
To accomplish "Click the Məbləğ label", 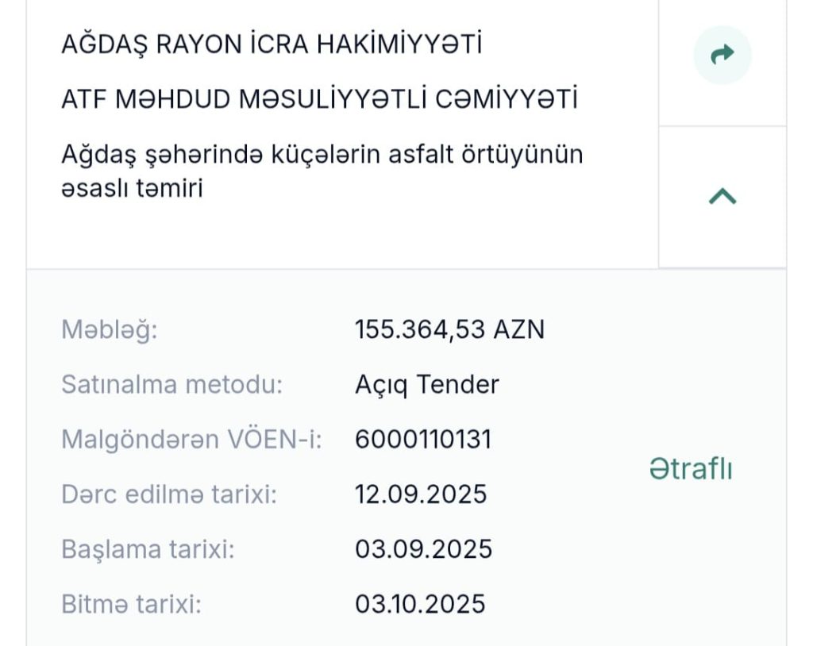I will (110, 329).
